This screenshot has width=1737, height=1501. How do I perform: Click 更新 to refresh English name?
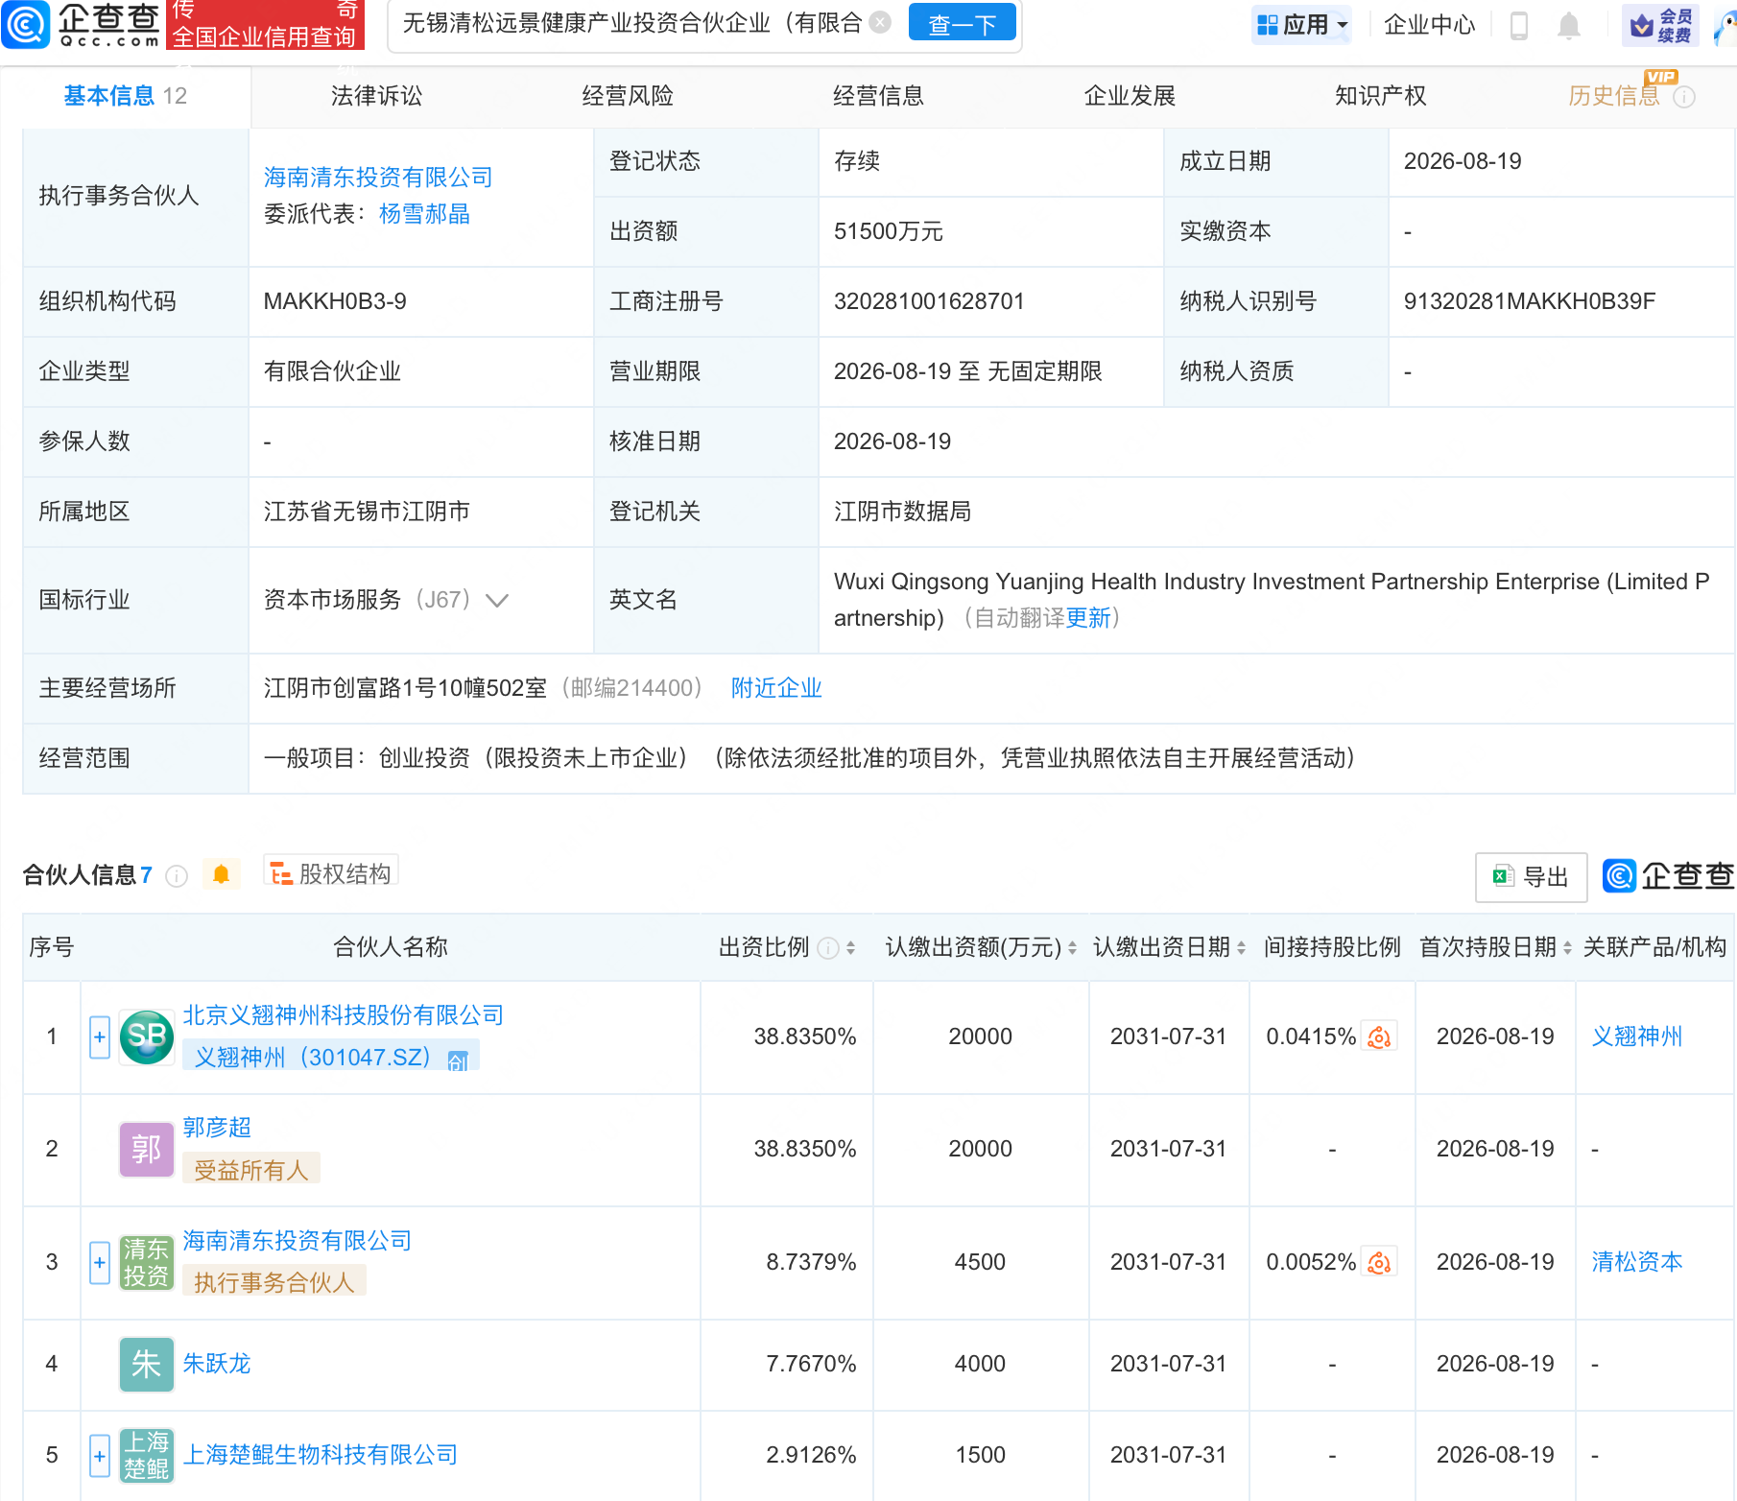click(1088, 618)
